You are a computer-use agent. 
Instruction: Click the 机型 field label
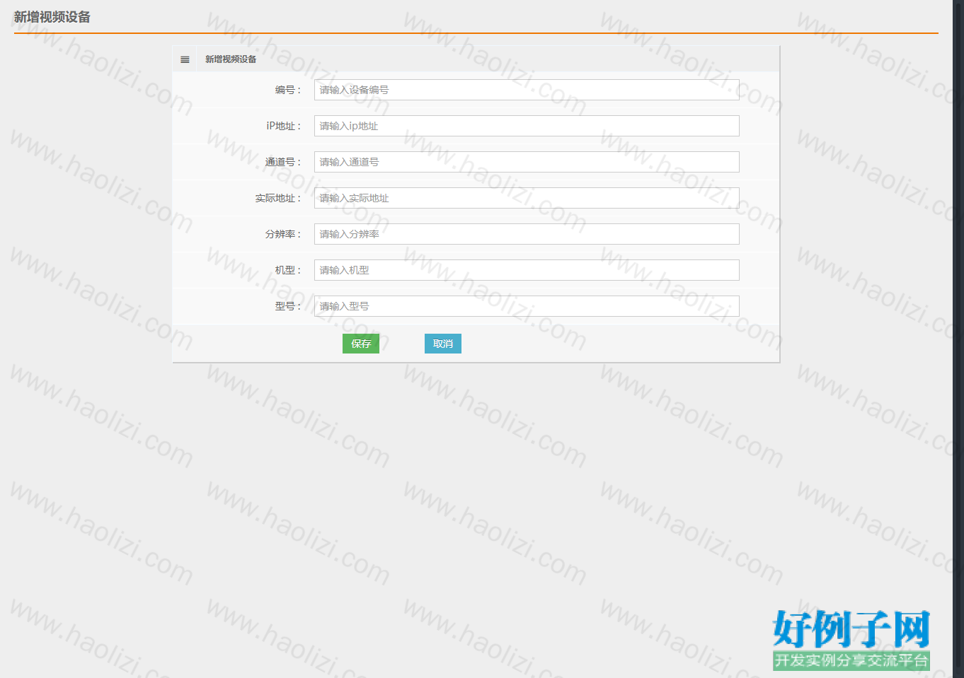[288, 270]
